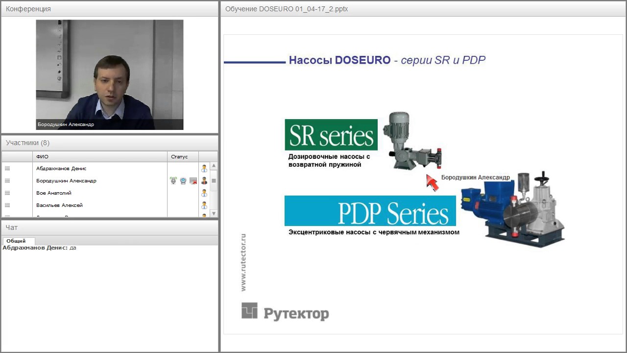Screen dimensions: 627x353
Task: Click caption Эксцентриковые насосы с червячным механизмом
Action: (x=374, y=232)
